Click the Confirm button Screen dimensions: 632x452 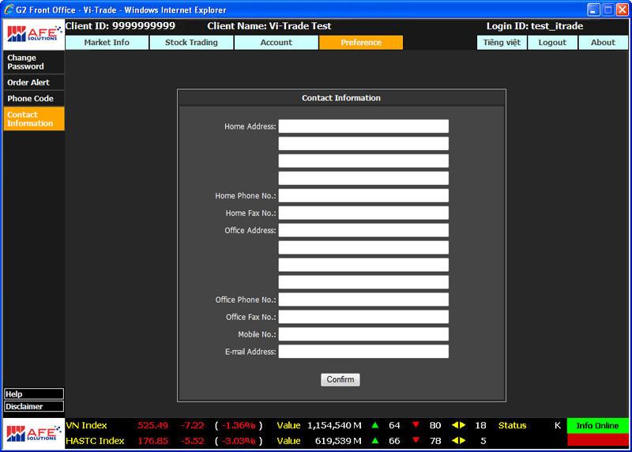coord(340,379)
